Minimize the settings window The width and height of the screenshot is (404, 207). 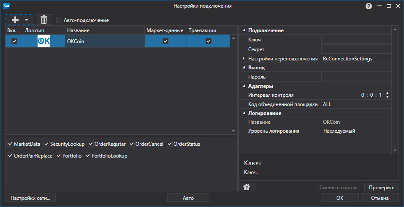pyautogui.click(x=379, y=6)
